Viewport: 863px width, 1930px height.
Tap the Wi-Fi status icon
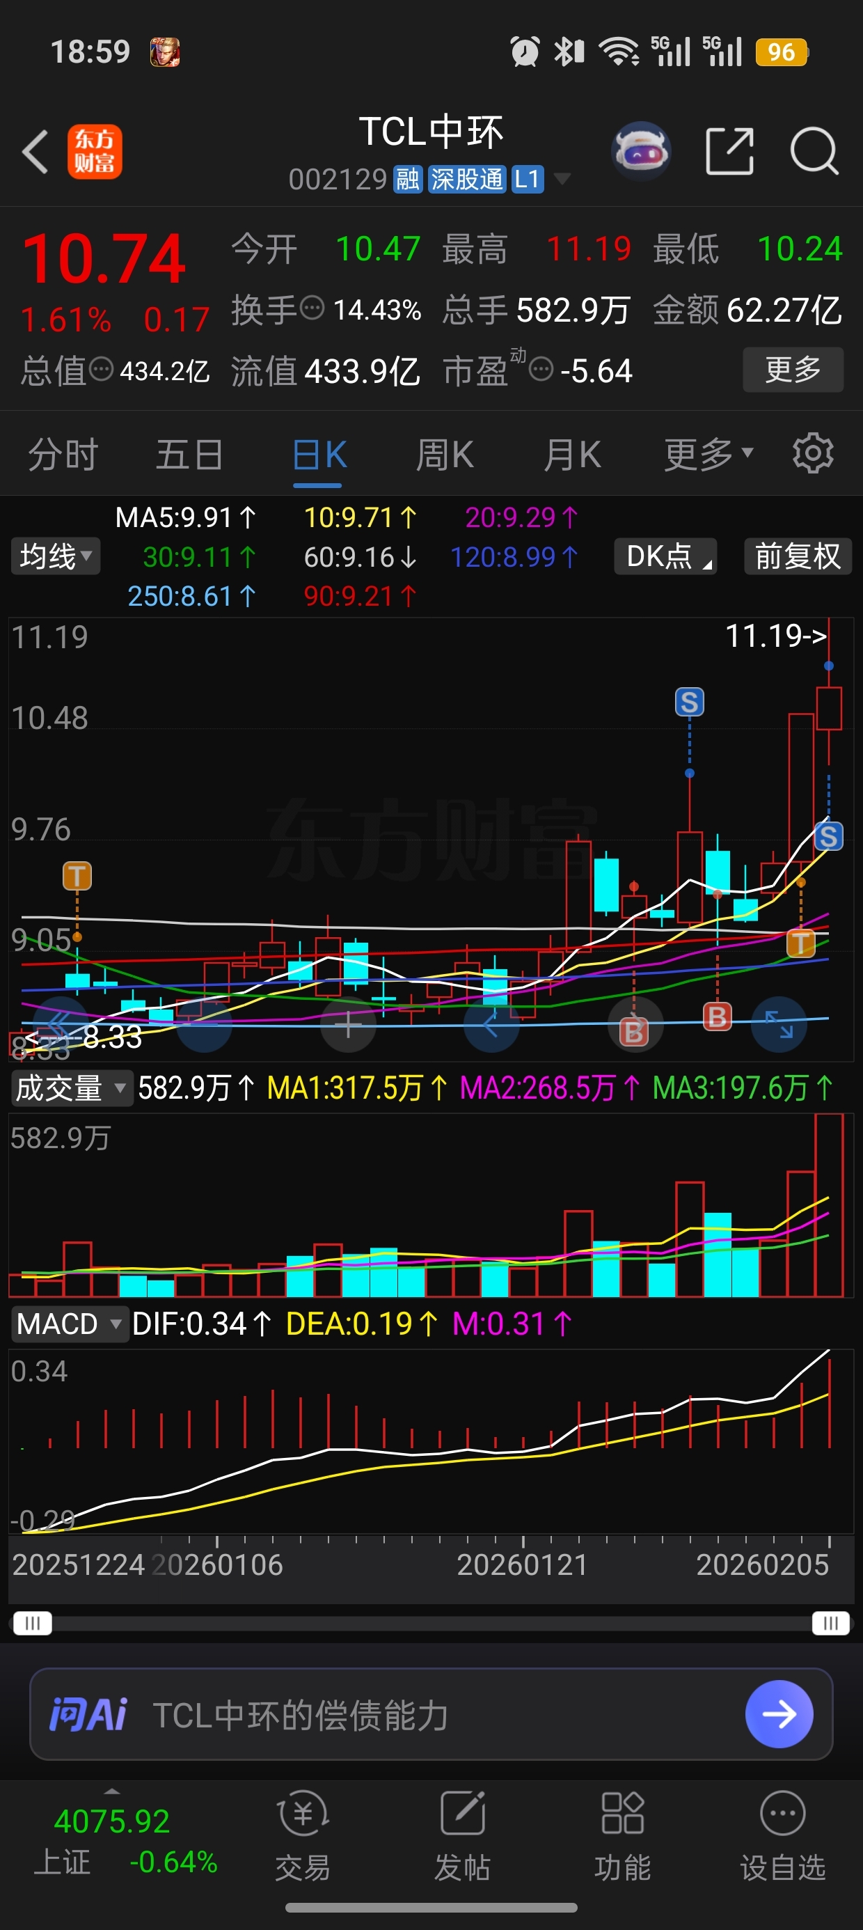pyautogui.click(x=619, y=52)
